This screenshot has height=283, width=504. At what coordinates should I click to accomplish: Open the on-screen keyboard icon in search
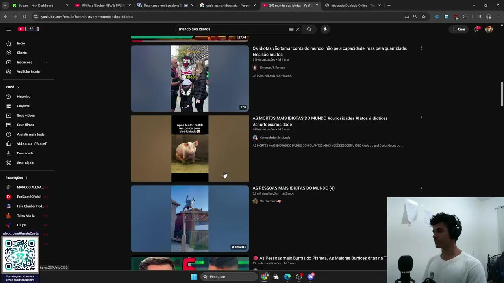click(291, 29)
